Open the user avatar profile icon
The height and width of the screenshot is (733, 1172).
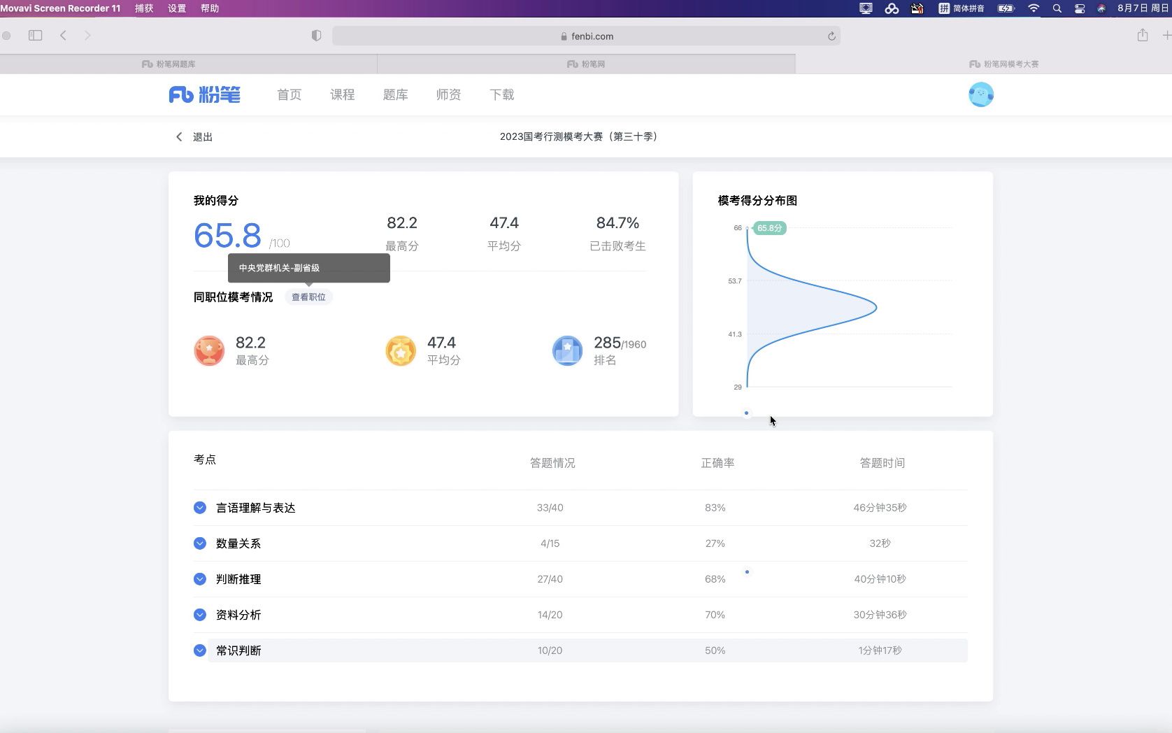(x=980, y=94)
